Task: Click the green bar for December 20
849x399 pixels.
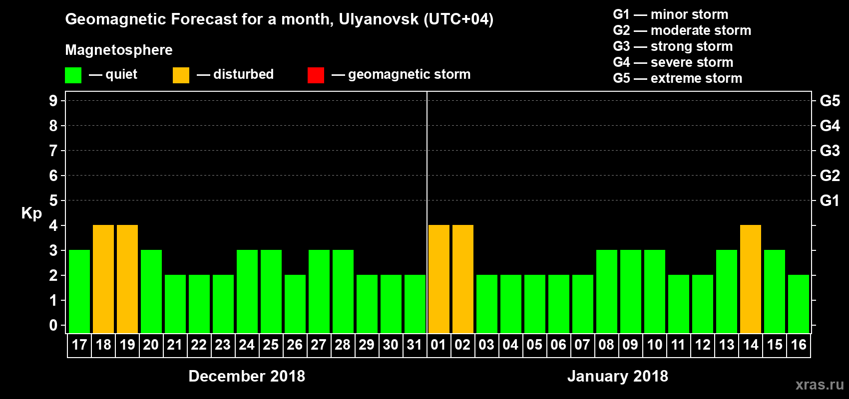Action: tap(151, 291)
